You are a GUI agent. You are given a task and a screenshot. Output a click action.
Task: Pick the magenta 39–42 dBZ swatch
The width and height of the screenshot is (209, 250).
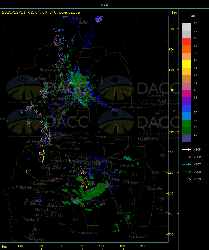tap(187, 94)
